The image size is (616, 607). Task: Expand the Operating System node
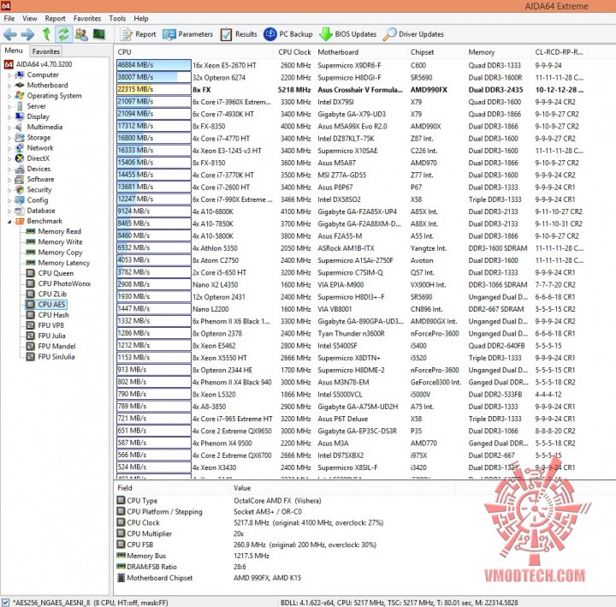tap(9, 96)
